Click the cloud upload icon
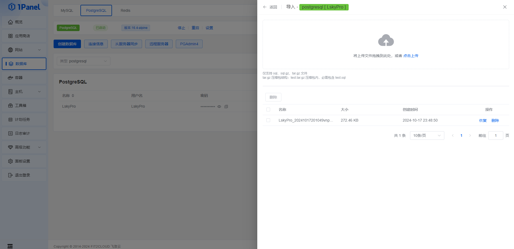The image size is (514, 249). coord(386,40)
